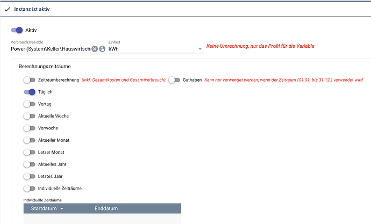Viewport: 371px width, 224px height.
Task: Open the Einheit kWh dropdown
Action: [156, 49]
